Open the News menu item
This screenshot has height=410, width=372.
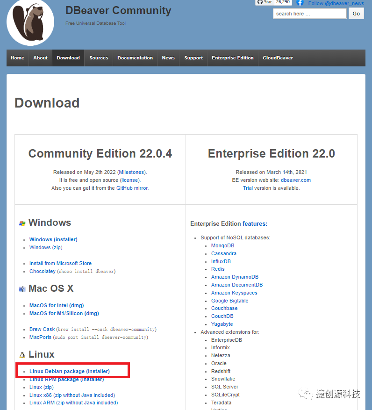click(x=168, y=58)
